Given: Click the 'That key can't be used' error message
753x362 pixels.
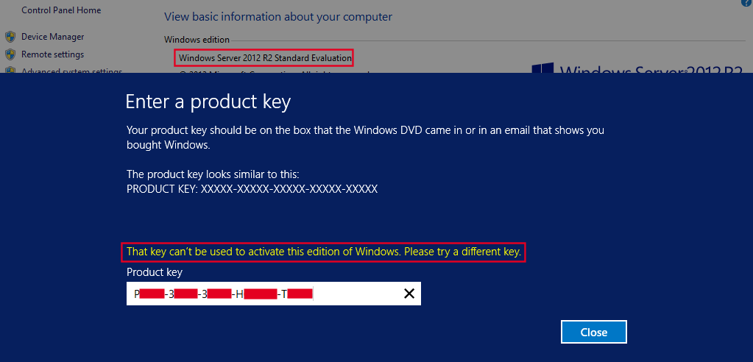Looking at the screenshot, I should click(x=324, y=252).
